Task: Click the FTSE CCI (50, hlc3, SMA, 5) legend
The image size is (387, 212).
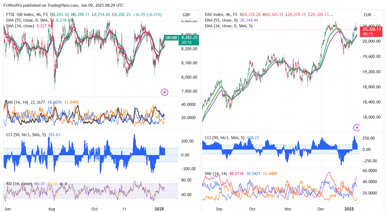Action: coord(26,134)
